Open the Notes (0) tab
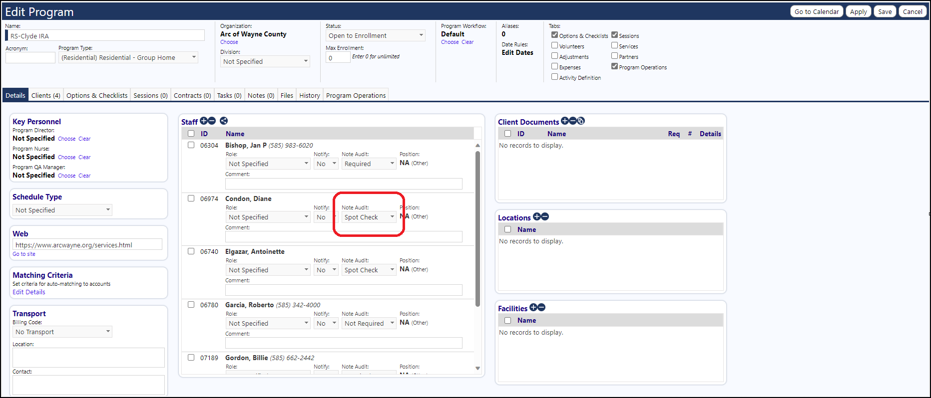Screen dimensions: 931x398 (261, 95)
